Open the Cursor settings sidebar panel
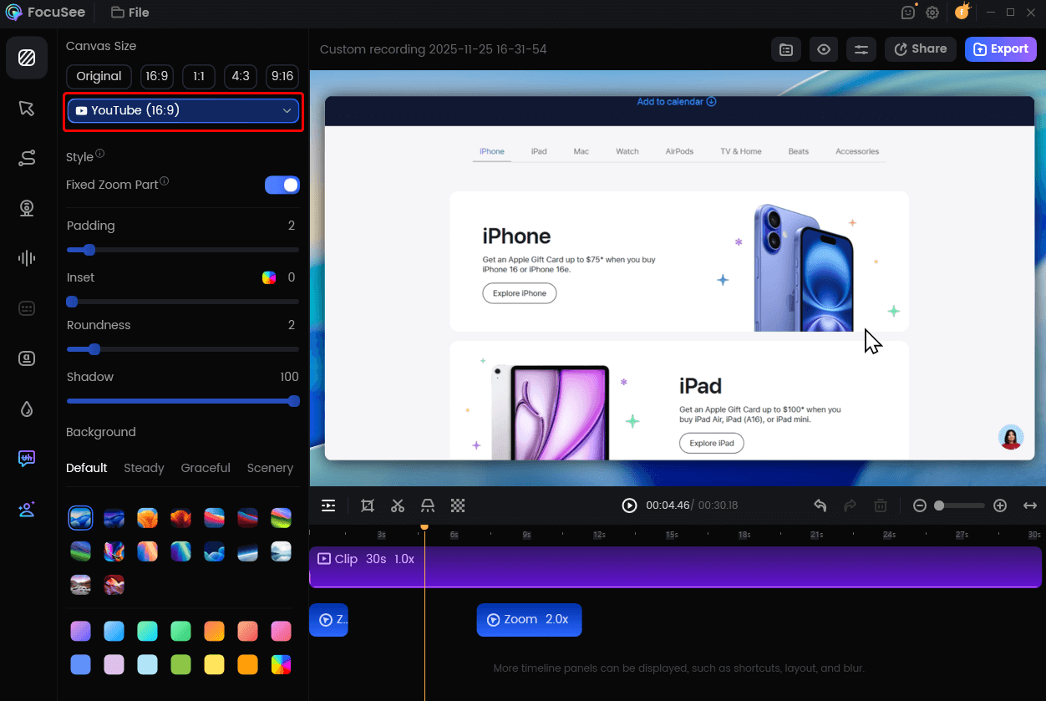This screenshot has width=1046, height=701. (x=27, y=109)
